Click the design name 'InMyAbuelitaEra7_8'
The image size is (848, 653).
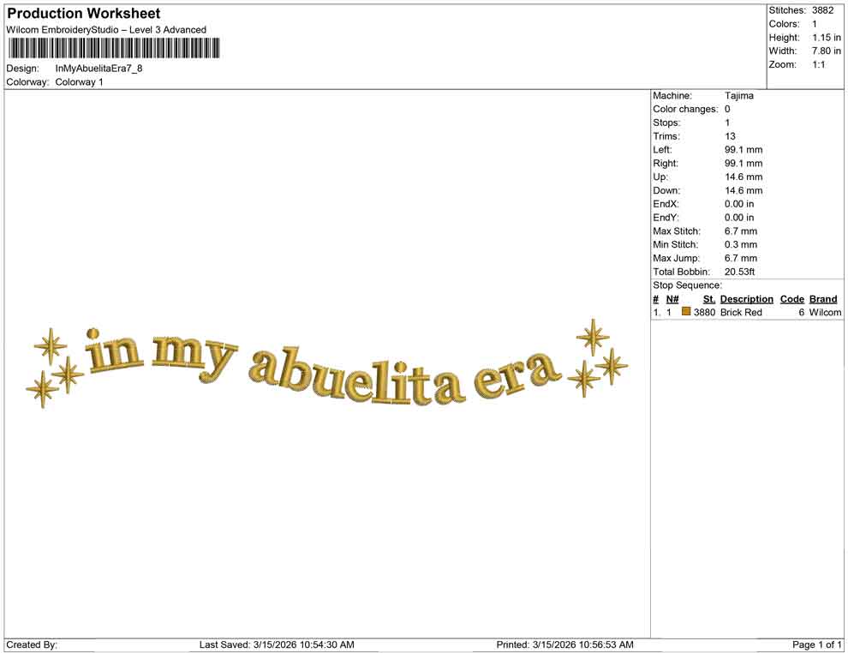[x=99, y=69]
